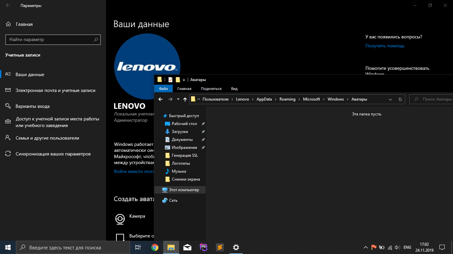The width and height of the screenshot is (453, 254).
Task: Click Windows in the address path
Action: click(336, 99)
